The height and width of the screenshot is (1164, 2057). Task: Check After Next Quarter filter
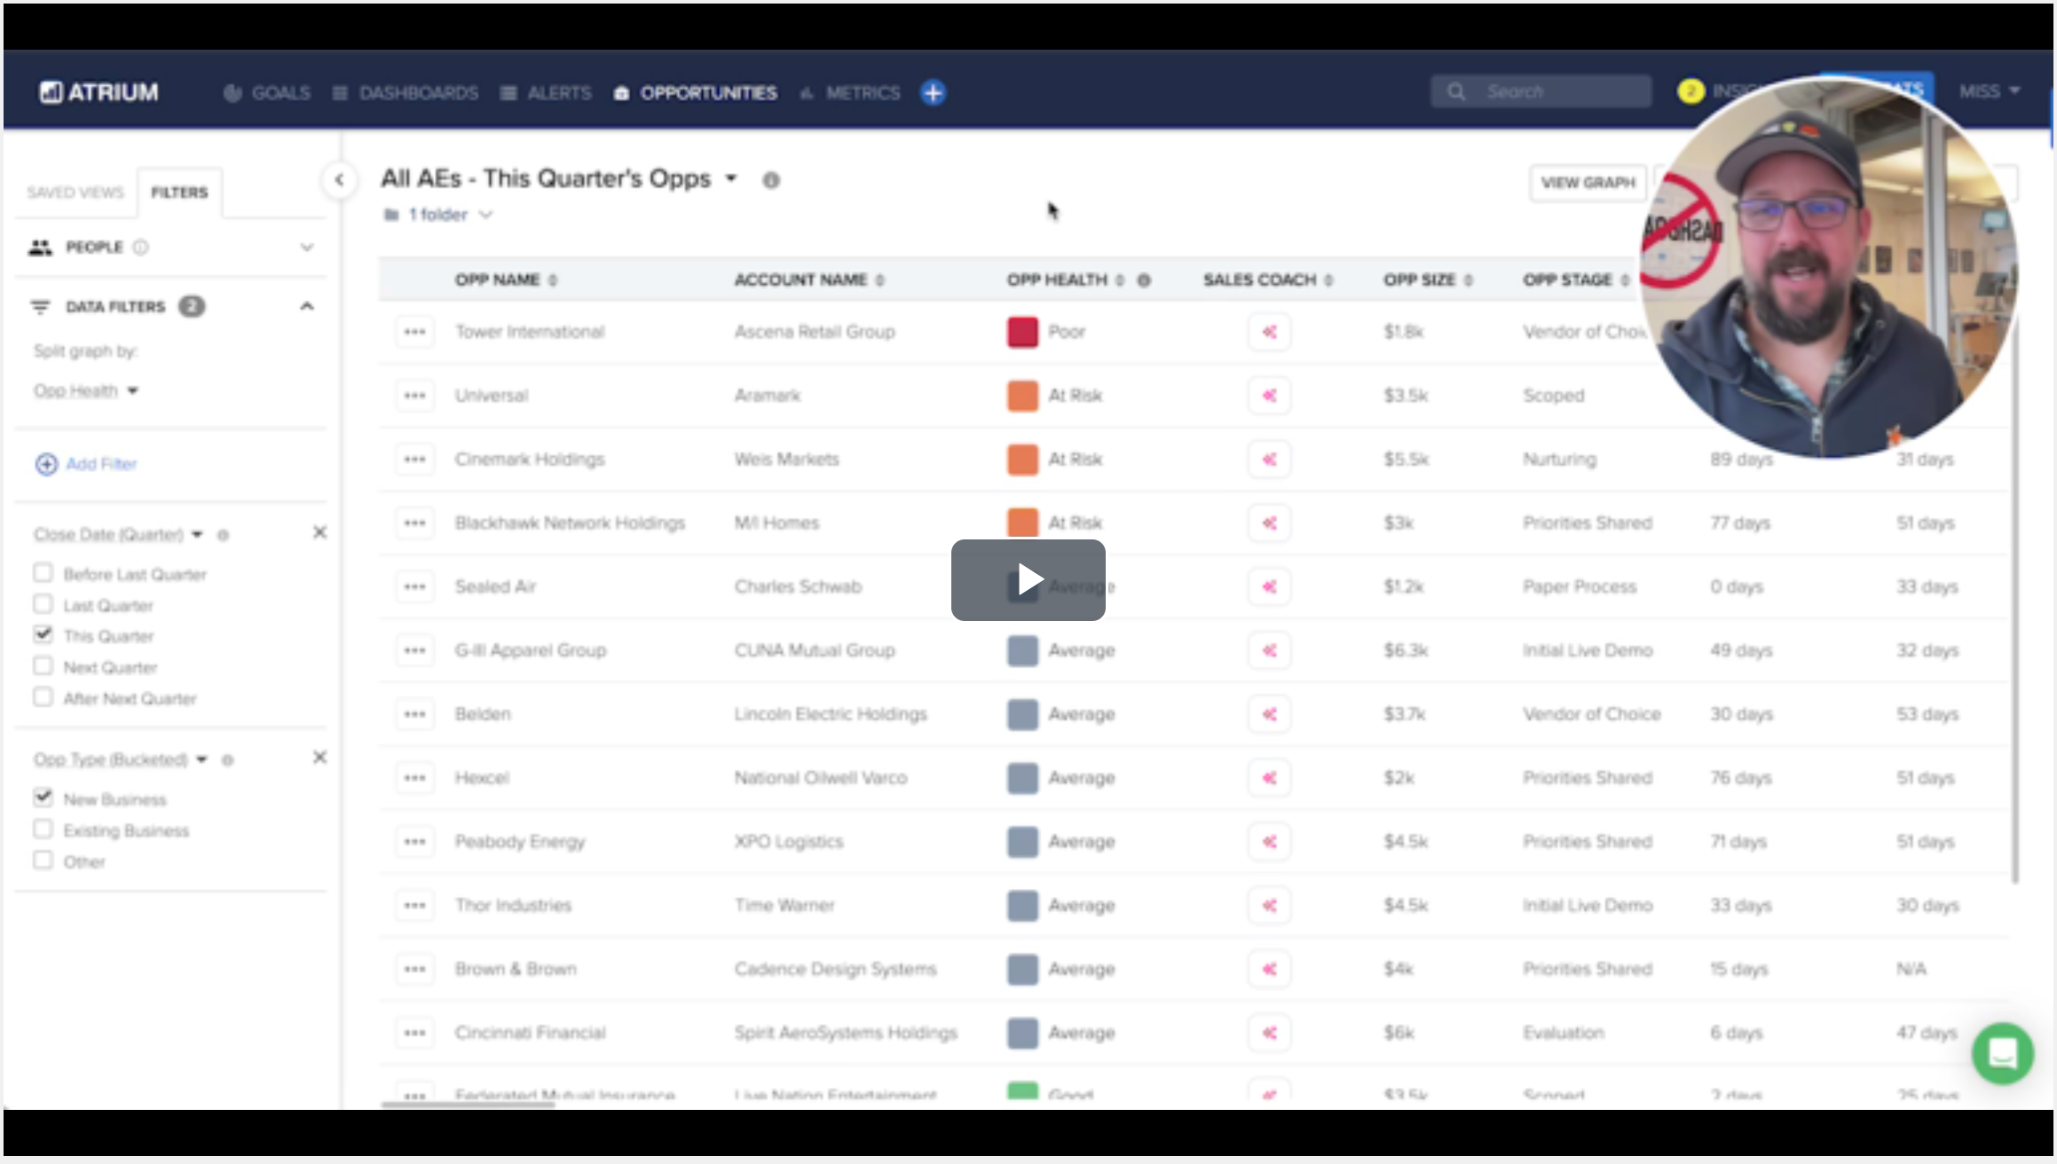[x=43, y=697]
